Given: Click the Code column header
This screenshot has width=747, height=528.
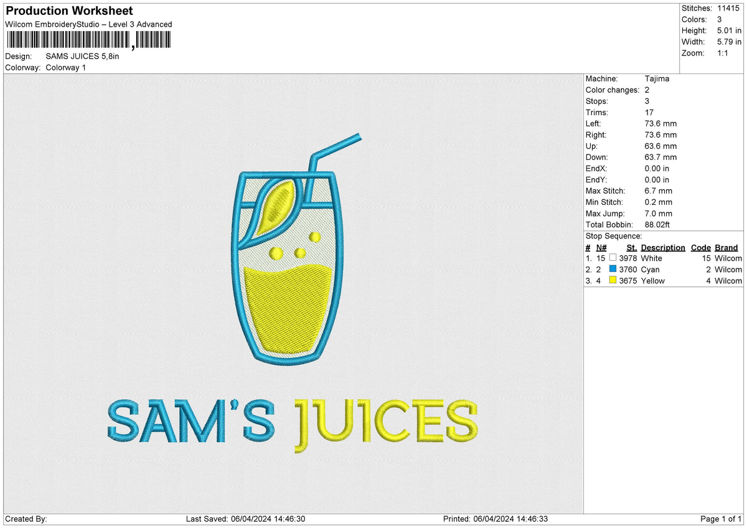Looking at the screenshot, I should pos(701,247).
